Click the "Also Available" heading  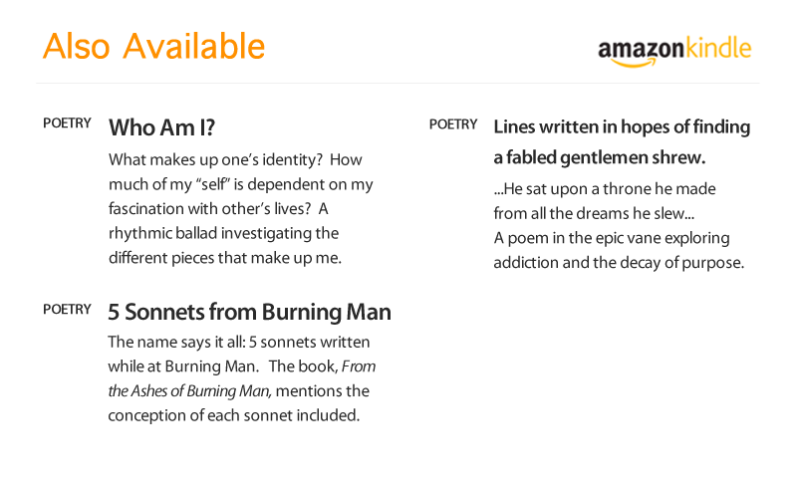(153, 46)
